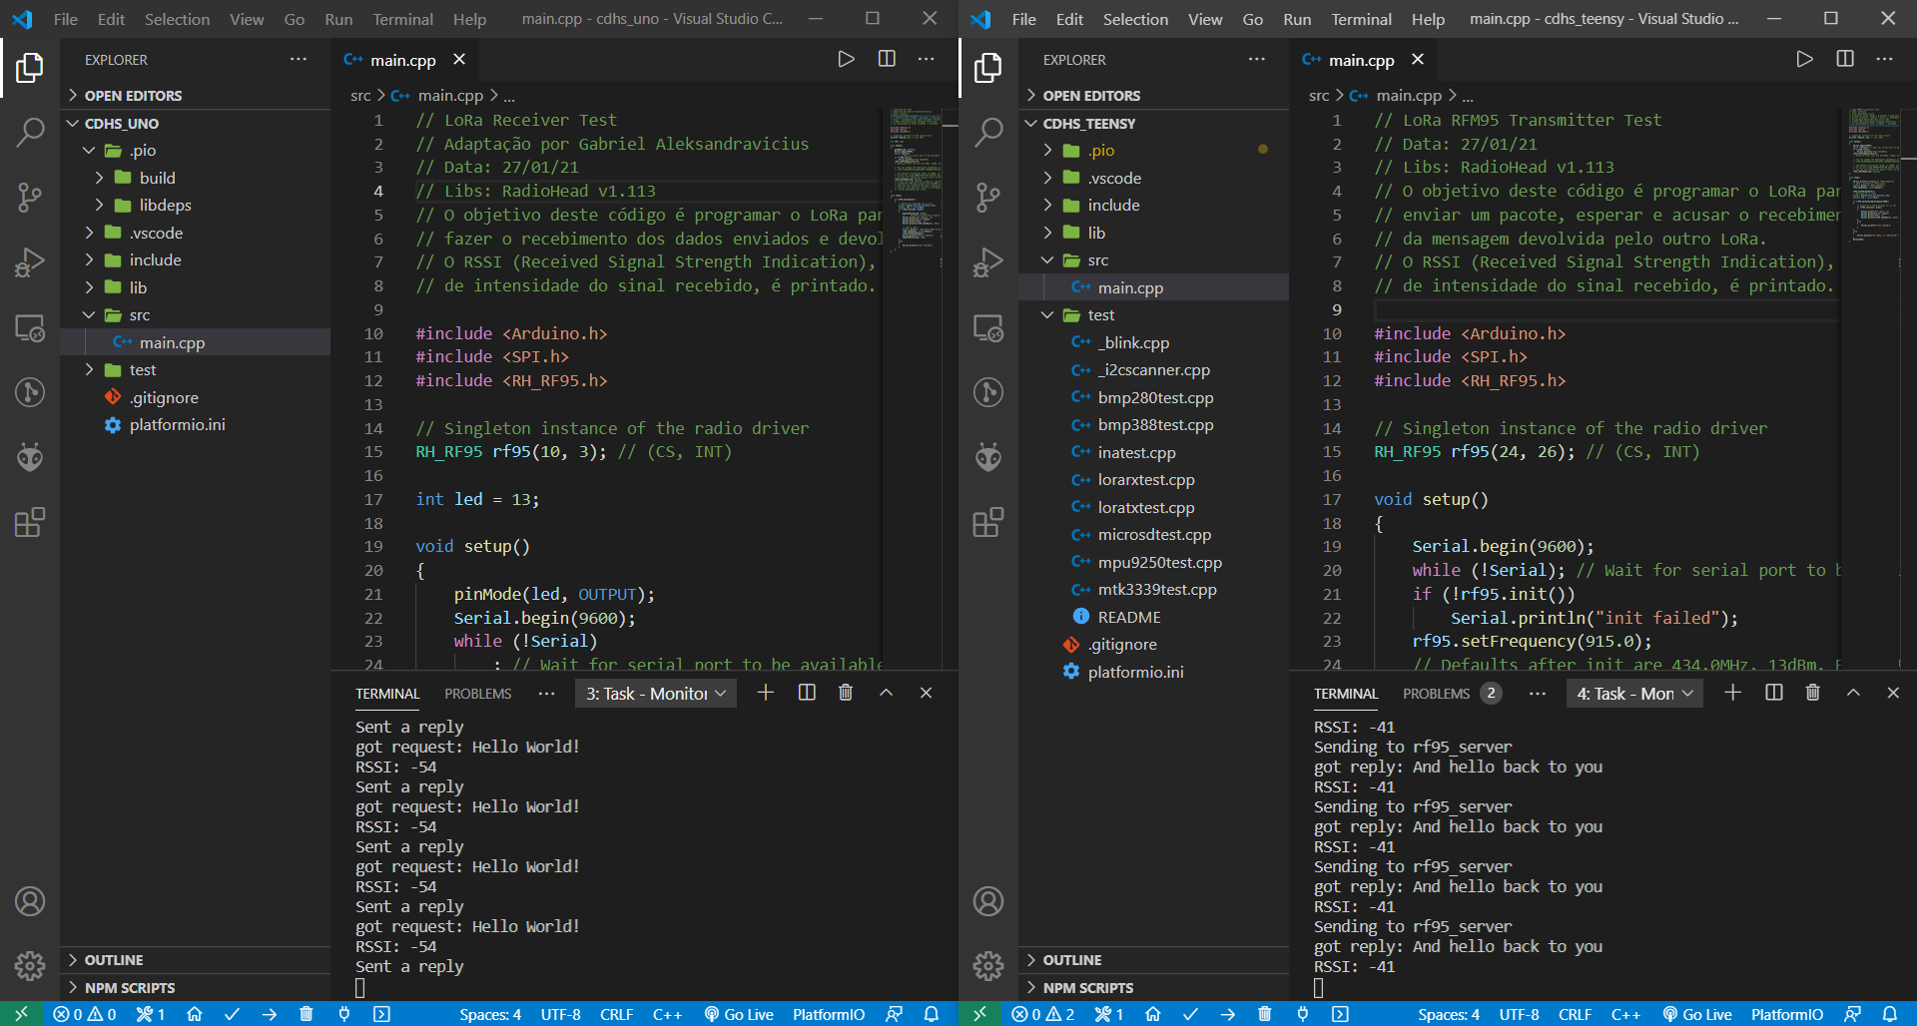Open loratxtest.cpp in CDHS_TEENSY test folder
Screen dimensions: 1917x1026
(x=1153, y=507)
